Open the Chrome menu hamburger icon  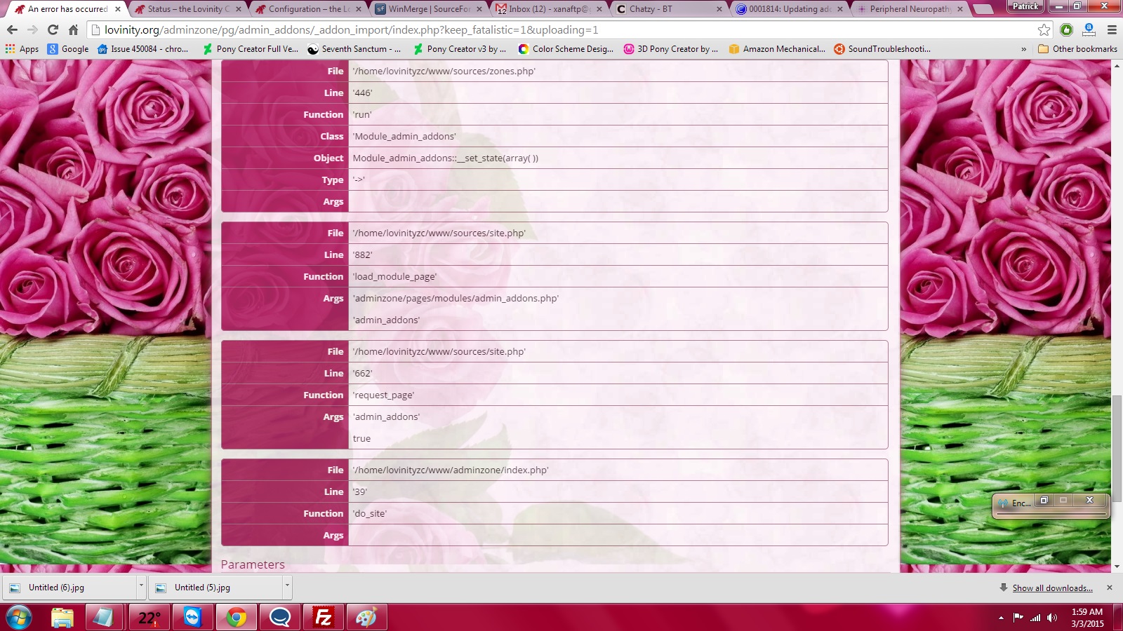click(1112, 30)
